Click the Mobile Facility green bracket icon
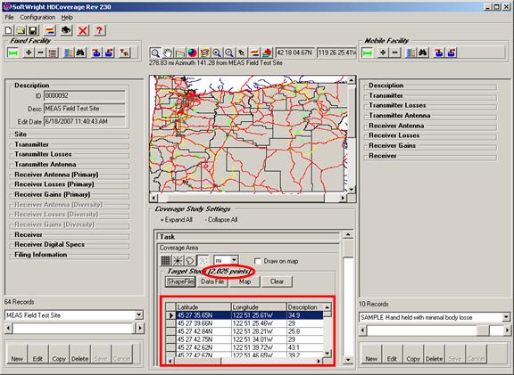The image size is (514, 375). coord(367,53)
